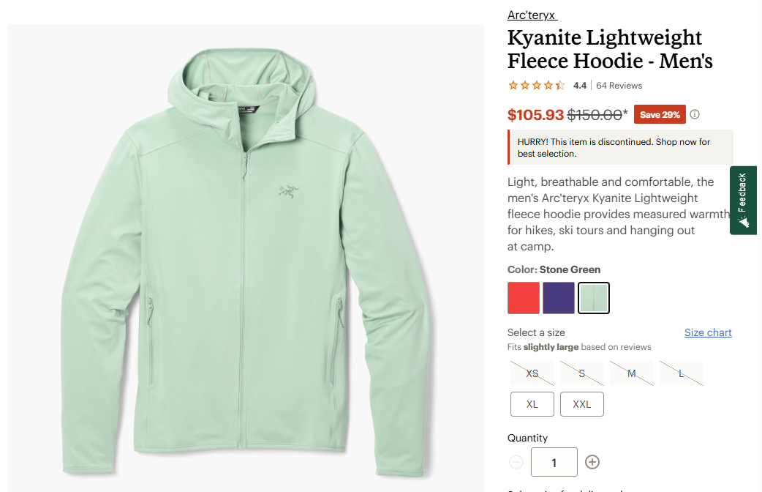Click the hoodie product image

(x=246, y=256)
